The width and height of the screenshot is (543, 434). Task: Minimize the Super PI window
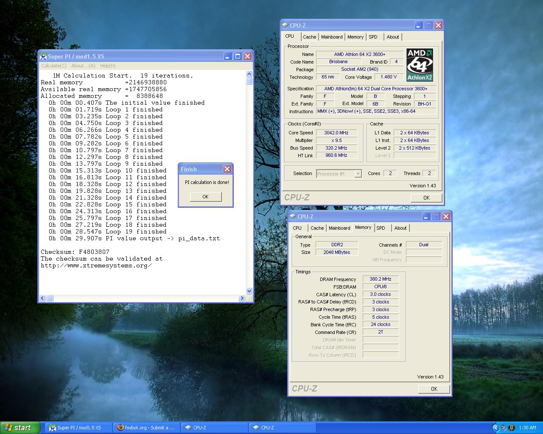pyautogui.click(x=228, y=56)
